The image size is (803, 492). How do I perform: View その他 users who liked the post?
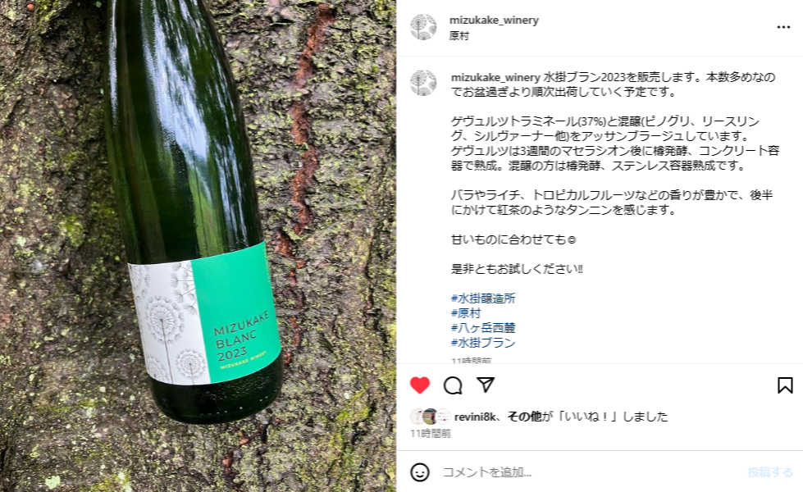[x=524, y=417]
